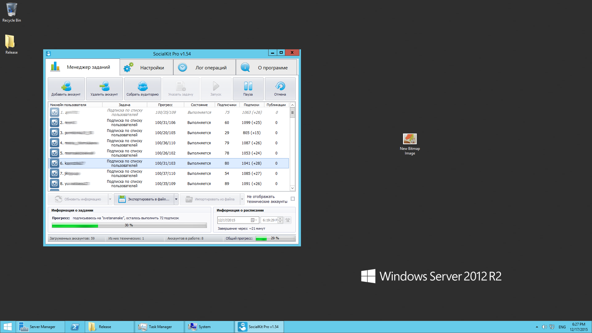Image resolution: width=592 pixels, height=333 pixels.
Task: Click the Instagram icon of account row 8
Action: coord(55,184)
